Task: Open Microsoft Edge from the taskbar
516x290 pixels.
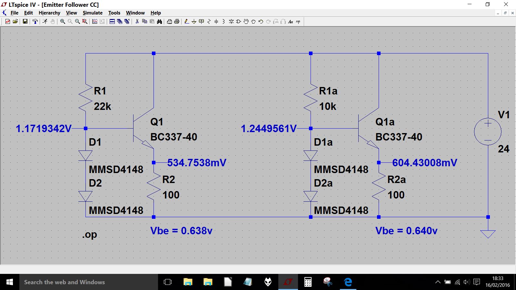Action: [x=348, y=282]
